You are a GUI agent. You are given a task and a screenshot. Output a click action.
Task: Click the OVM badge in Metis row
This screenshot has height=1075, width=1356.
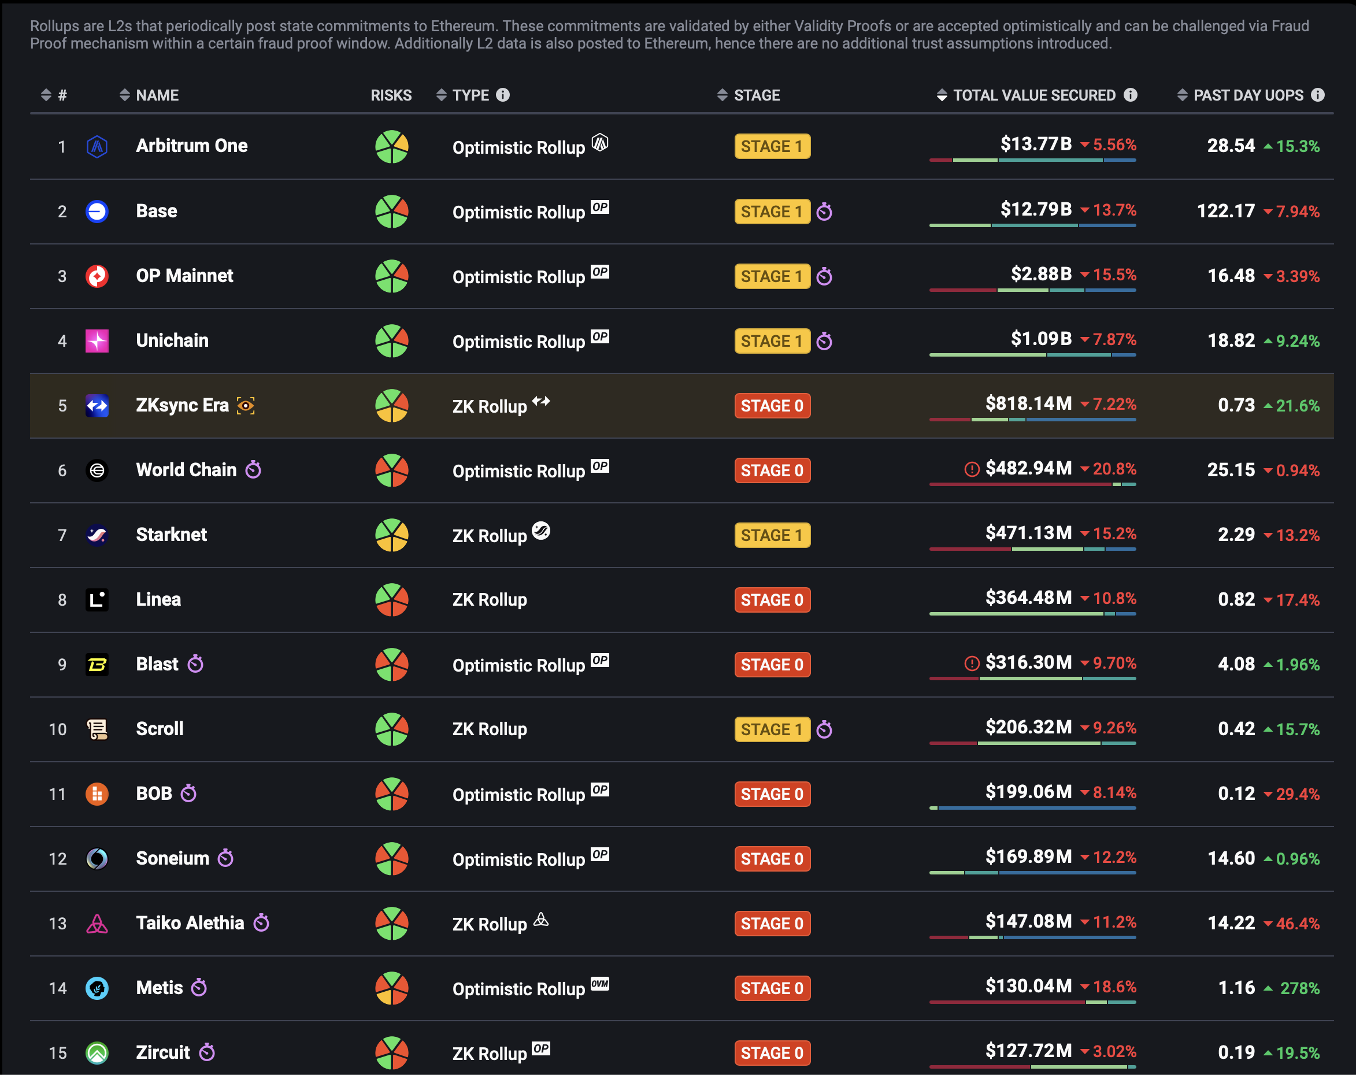tap(600, 984)
